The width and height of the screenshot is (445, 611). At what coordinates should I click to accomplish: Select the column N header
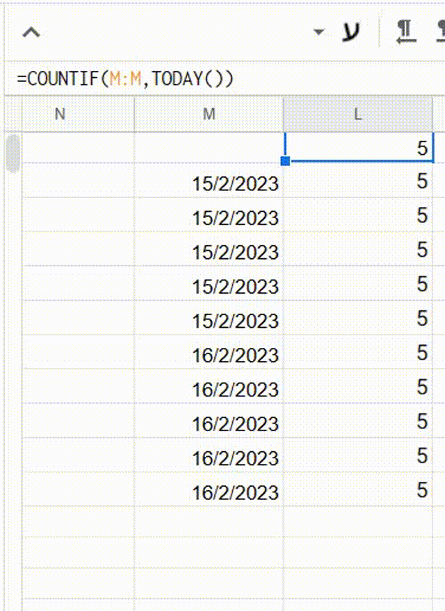coord(60,115)
